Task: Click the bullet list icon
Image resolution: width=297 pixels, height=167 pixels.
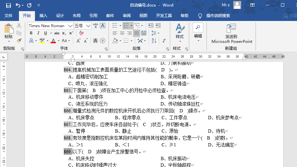Action: [x=115, y=26]
